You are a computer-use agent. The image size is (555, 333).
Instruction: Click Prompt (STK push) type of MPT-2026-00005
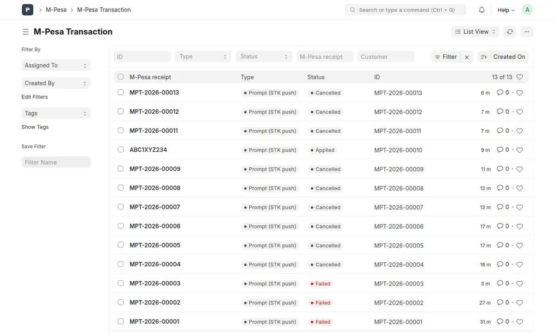pyautogui.click(x=270, y=246)
